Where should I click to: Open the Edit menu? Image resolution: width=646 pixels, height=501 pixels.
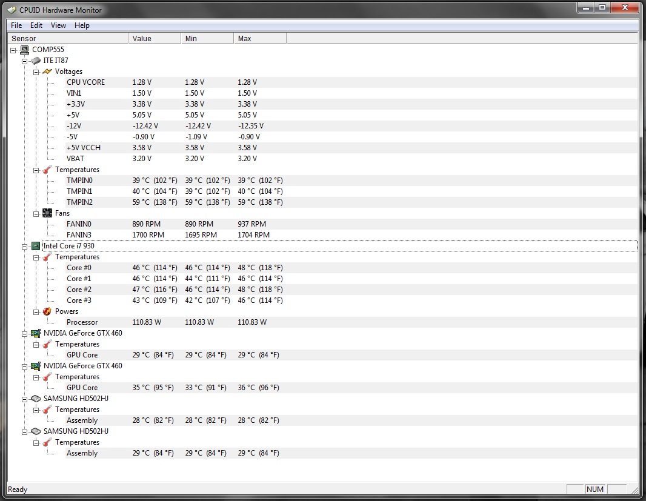click(36, 25)
